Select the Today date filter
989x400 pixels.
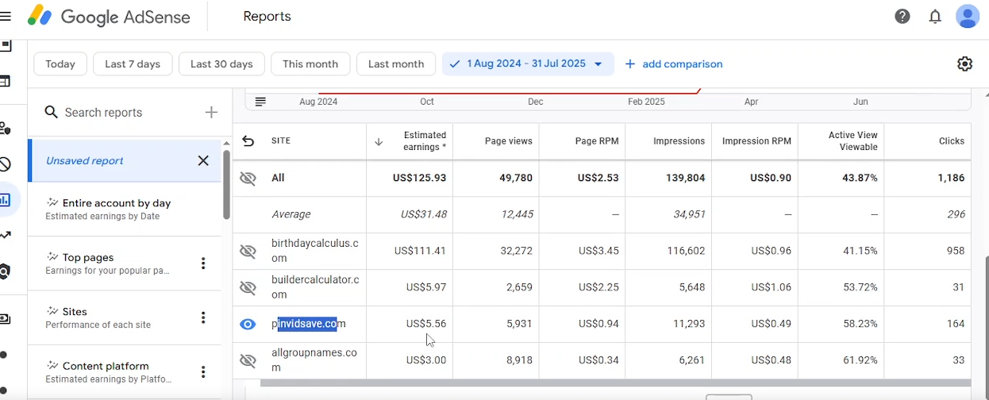point(60,63)
